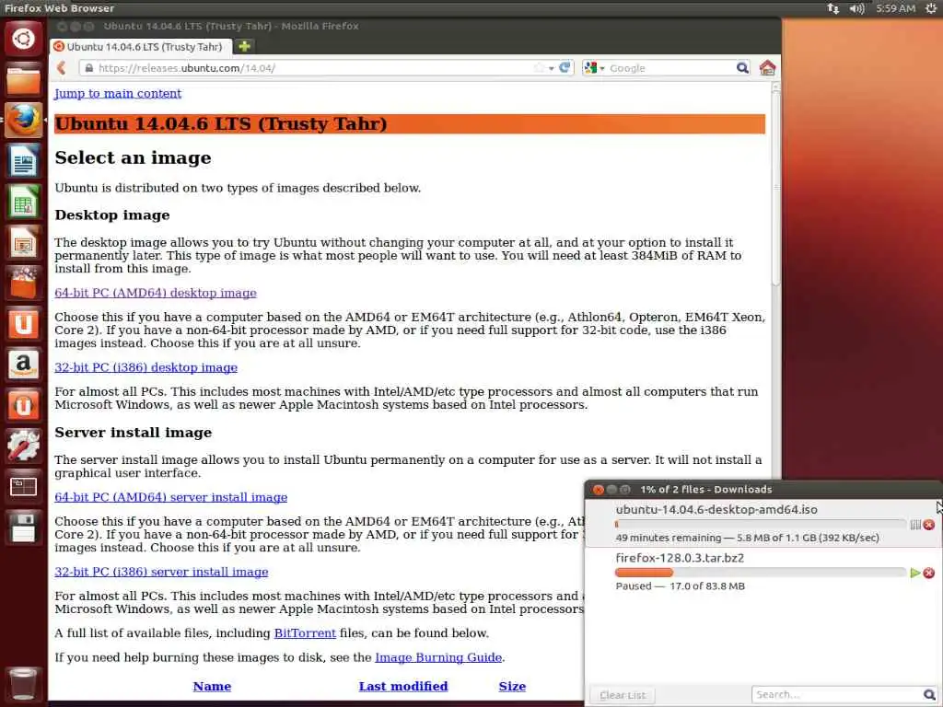Viewport: 943px width, 707px height.
Task: Open the sound volume indicator
Action: tap(857, 8)
